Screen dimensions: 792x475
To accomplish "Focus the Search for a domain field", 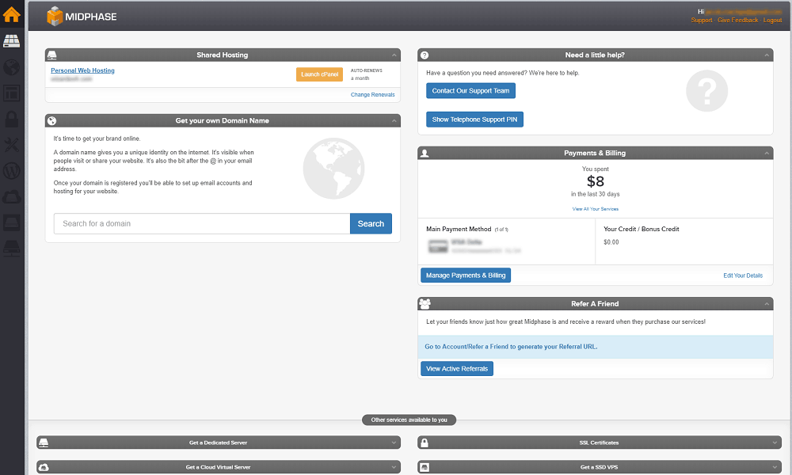I will (x=202, y=223).
